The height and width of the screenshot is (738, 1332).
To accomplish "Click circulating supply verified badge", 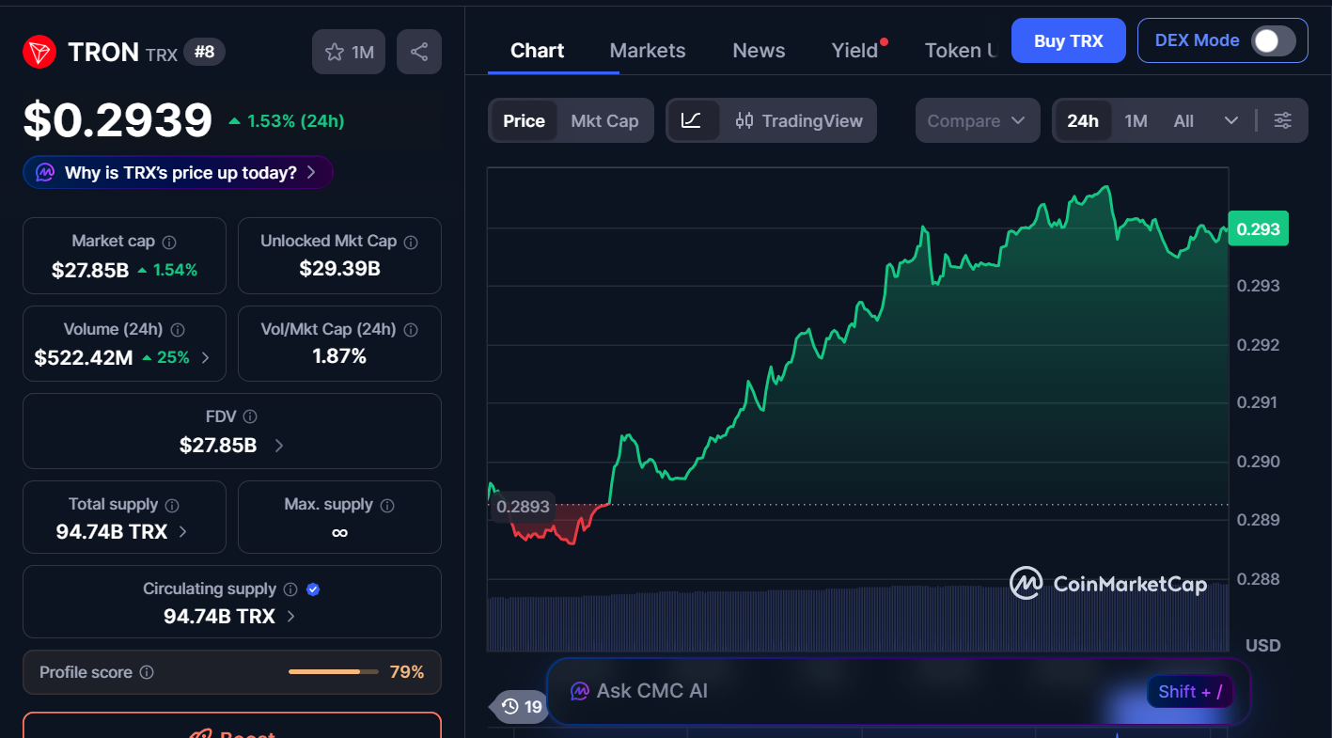I will point(314,589).
